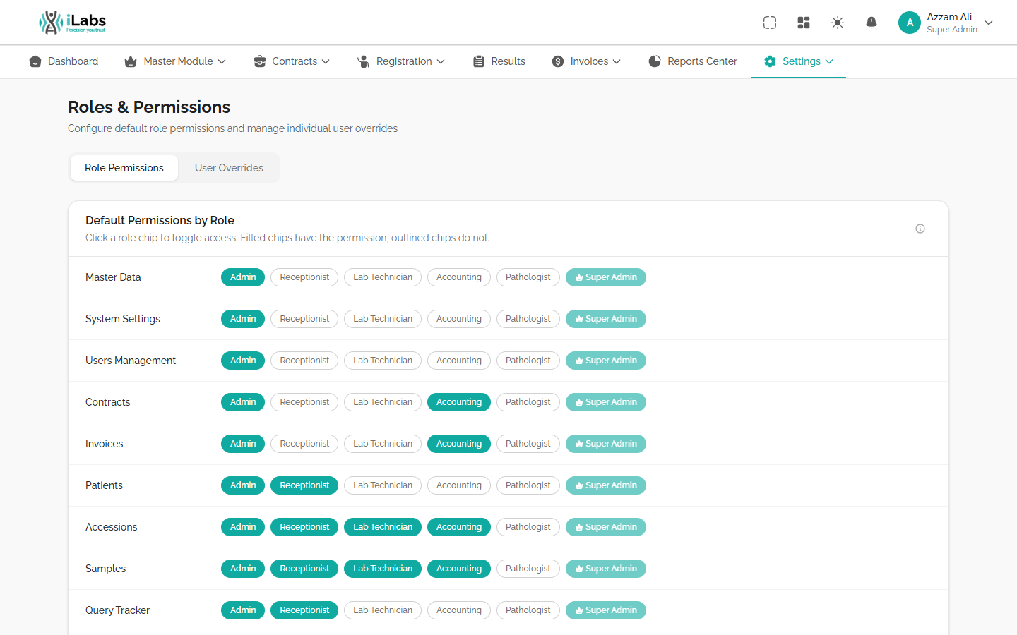Click the Super Admin role text under username

(952, 30)
